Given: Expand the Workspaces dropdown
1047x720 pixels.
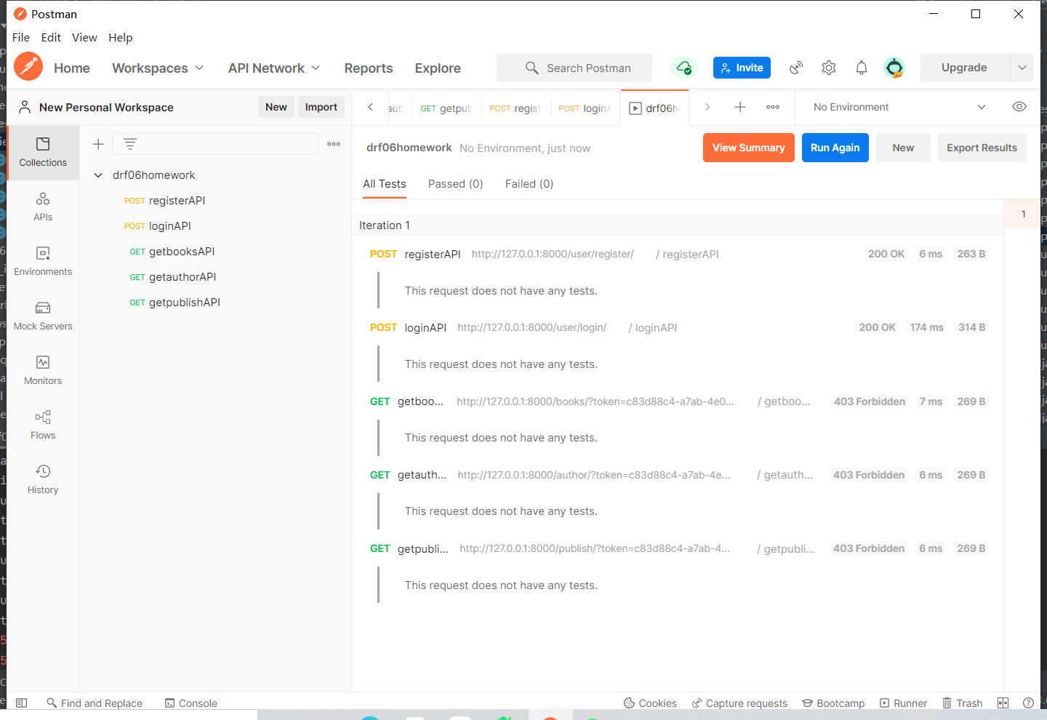Looking at the screenshot, I should (158, 68).
